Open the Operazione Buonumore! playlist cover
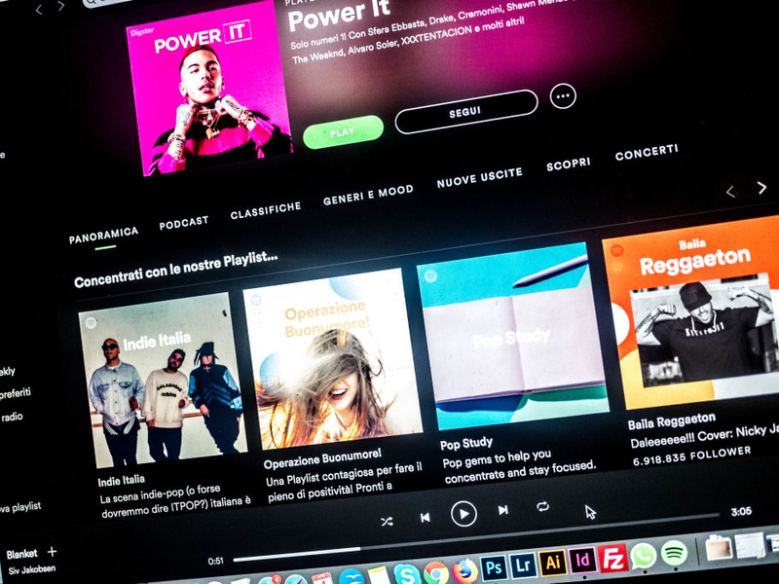 (x=332, y=358)
